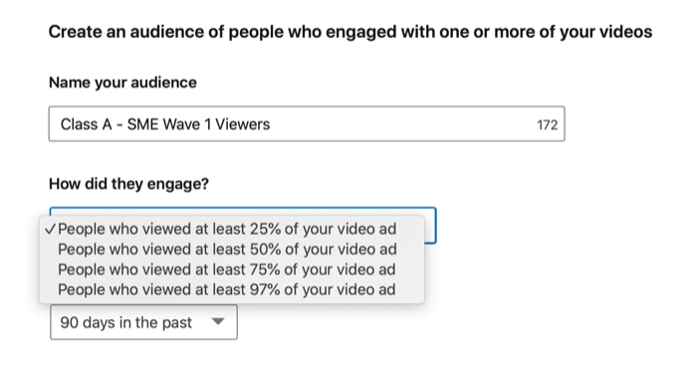Click the 'Class A - SME Wave 1 Viewers' text
Screen dimensions: 697x365
tap(165, 124)
